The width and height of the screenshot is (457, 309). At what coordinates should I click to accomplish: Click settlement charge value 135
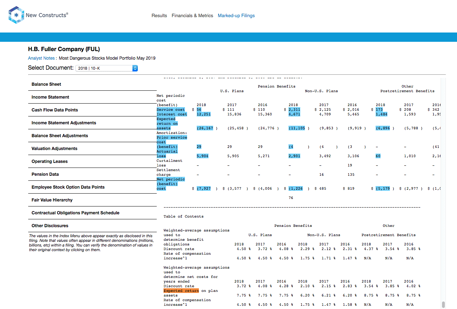[351, 175]
